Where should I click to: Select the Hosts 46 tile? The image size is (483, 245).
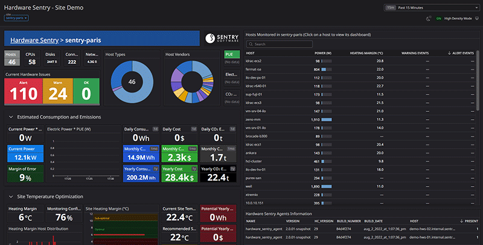[12, 58]
